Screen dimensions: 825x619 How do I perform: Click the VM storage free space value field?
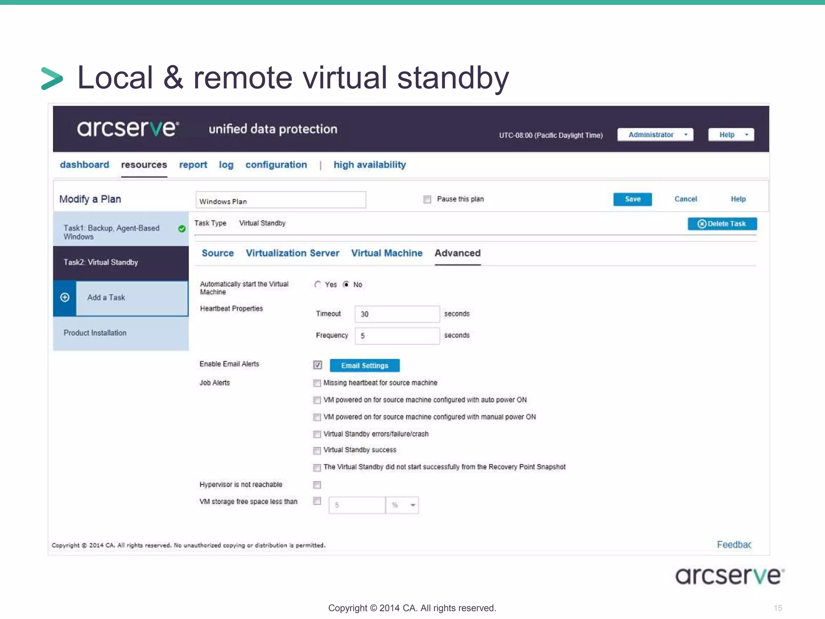click(357, 505)
